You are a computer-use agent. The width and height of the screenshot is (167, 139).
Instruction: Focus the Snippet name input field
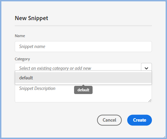(83, 47)
